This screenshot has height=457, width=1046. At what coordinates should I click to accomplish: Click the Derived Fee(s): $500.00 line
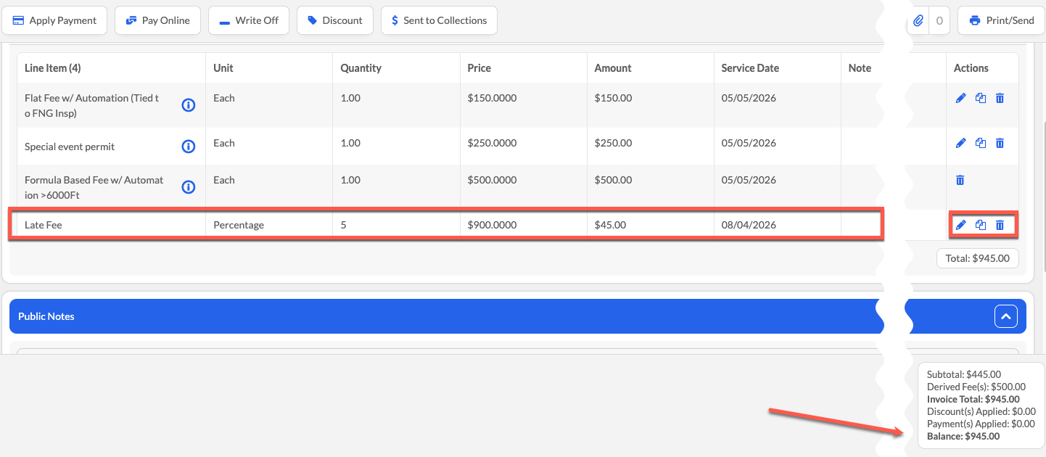coord(976,387)
